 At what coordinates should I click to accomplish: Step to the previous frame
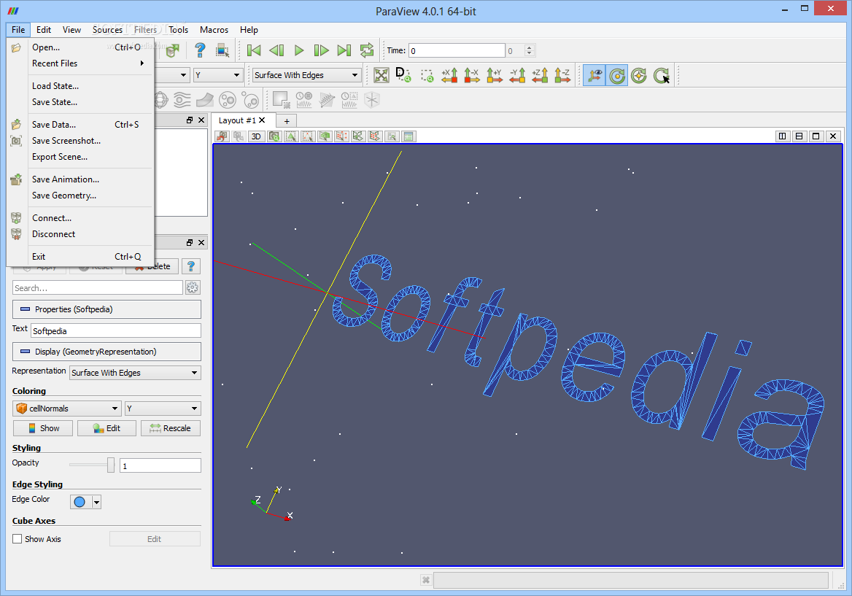click(x=276, y=50)
